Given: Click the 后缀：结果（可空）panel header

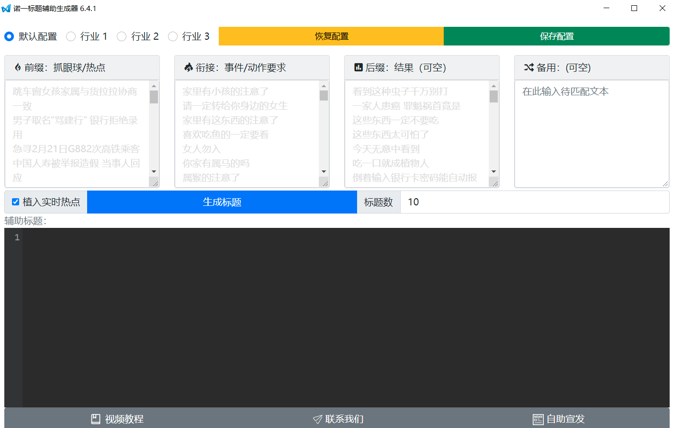Looking at the screenshot, I should pyautogui.click(x=422, y=68).
